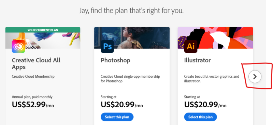Click Photoshop US$20.99/mo price
The width and height of the screenshot is (273, 125).
pyautogui.click(x=122, y=105)
